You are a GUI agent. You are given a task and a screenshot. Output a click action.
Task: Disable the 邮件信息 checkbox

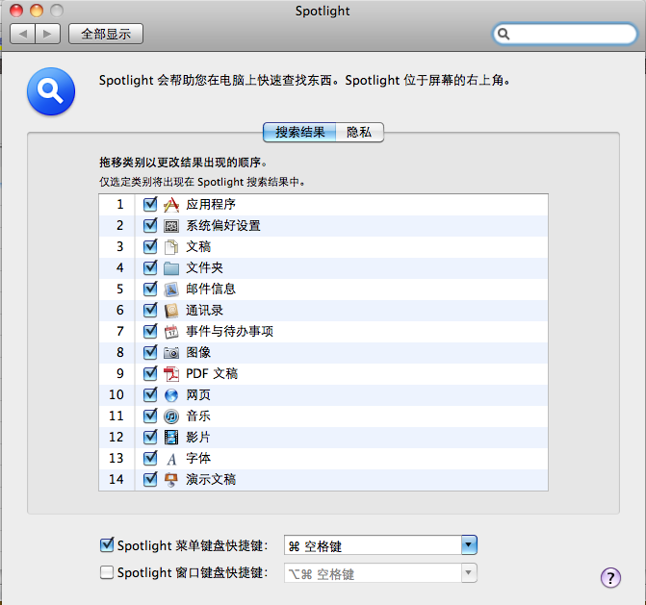pyautogui.click(x=150, y=289)
